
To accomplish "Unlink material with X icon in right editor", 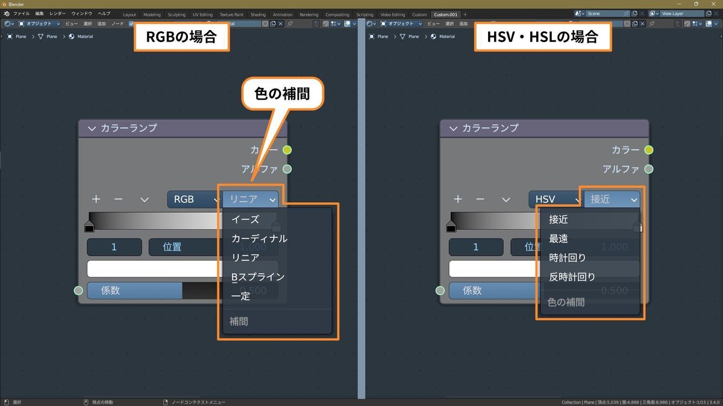I will pos(642,23).
